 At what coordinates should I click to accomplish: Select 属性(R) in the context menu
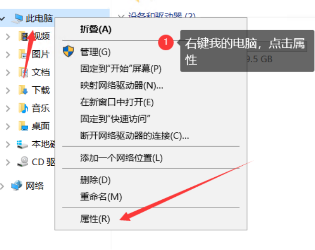pyautogui.click(x=95, y=219)
